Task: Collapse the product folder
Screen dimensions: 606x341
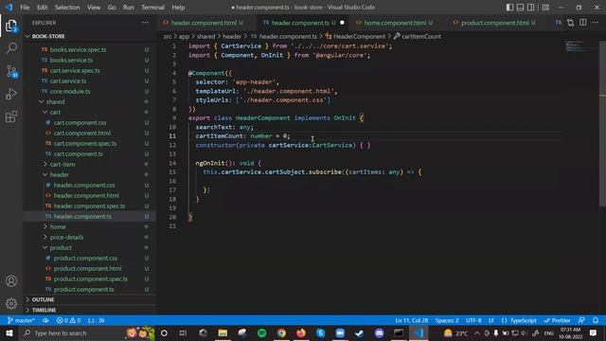Action: [61, 248]
